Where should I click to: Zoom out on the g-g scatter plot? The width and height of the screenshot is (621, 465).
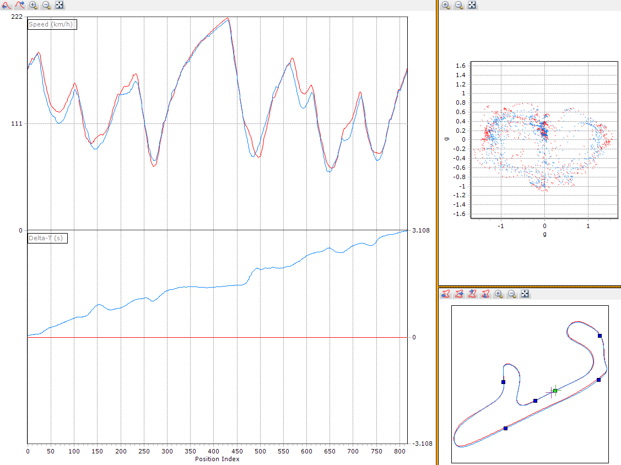pos(459,5)
